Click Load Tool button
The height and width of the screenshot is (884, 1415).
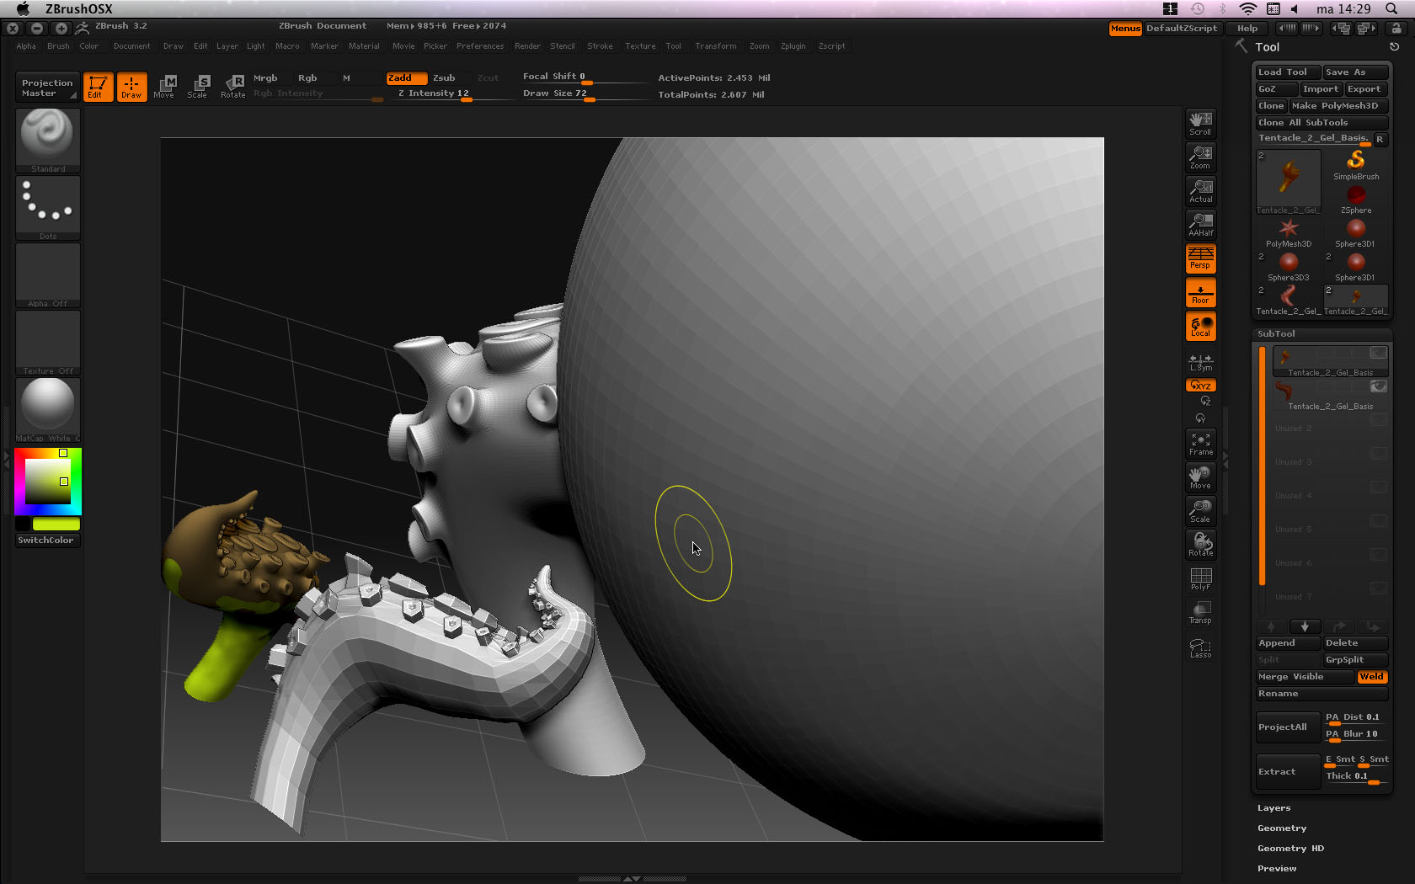tap(1287, 72)
